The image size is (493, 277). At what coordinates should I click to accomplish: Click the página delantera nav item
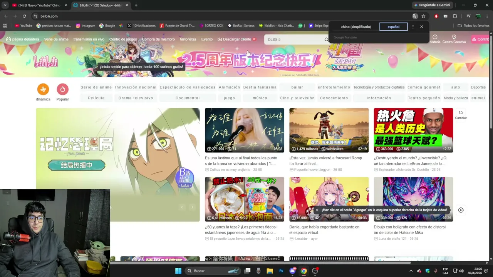(x=23, y=39)
